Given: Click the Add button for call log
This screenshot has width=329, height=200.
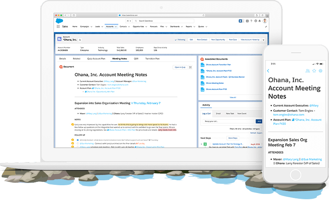Looking at the screenshot, I should pyautogui.click(x=259, y=121).
